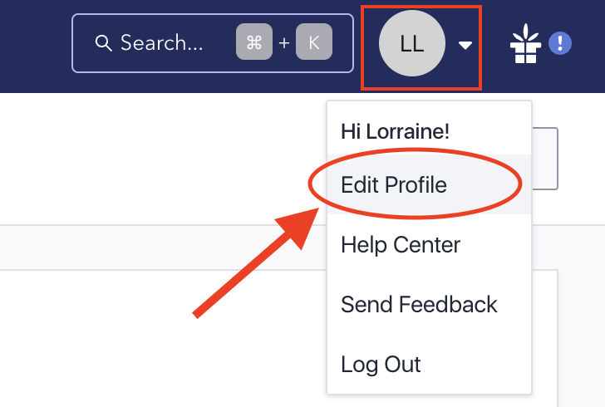Click the red arrow pointing at Edit Profile
605x407 pixels.
[249, 266]
